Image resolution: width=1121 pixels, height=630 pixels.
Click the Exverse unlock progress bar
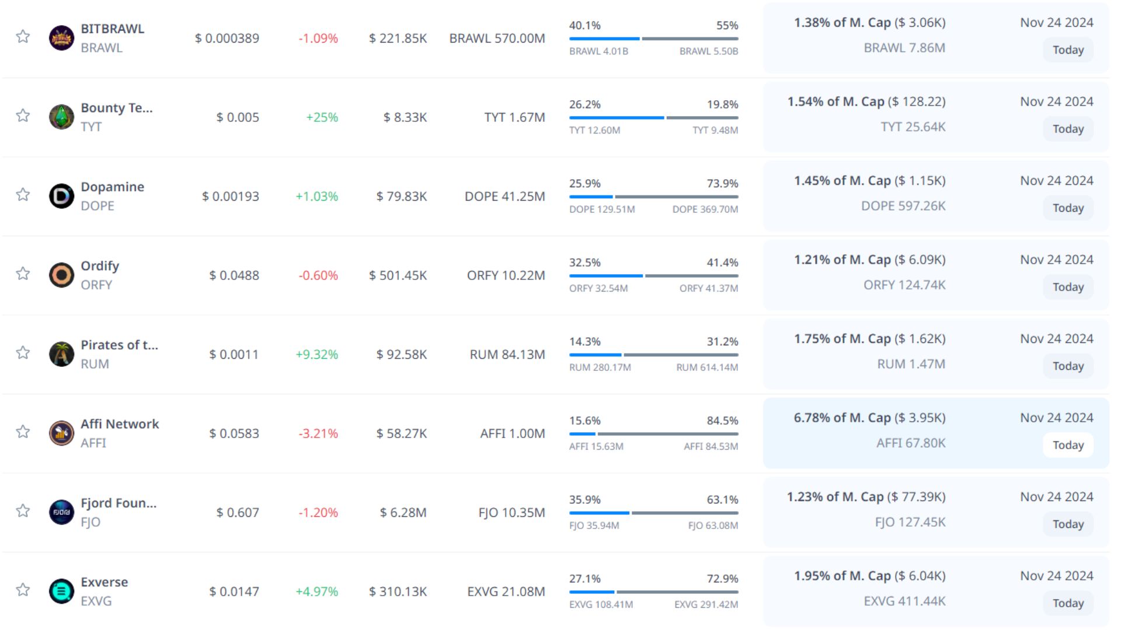[653, 592]
